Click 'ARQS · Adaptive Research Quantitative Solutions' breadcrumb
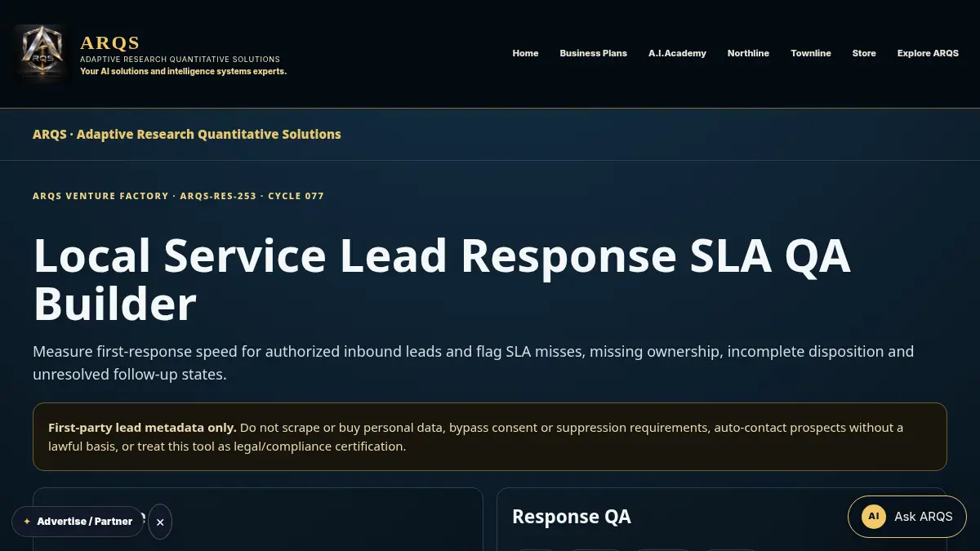 point(187,134)
